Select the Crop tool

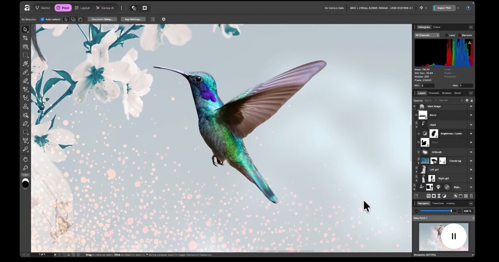point(25,38)
